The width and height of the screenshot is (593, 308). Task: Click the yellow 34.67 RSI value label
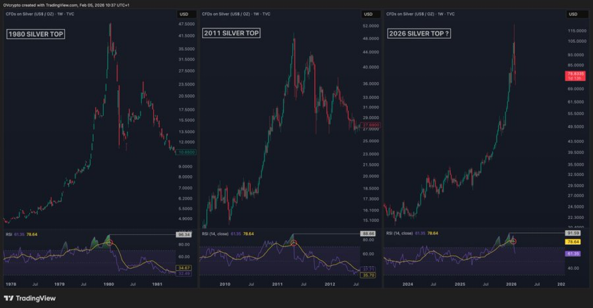click(184, 268)
